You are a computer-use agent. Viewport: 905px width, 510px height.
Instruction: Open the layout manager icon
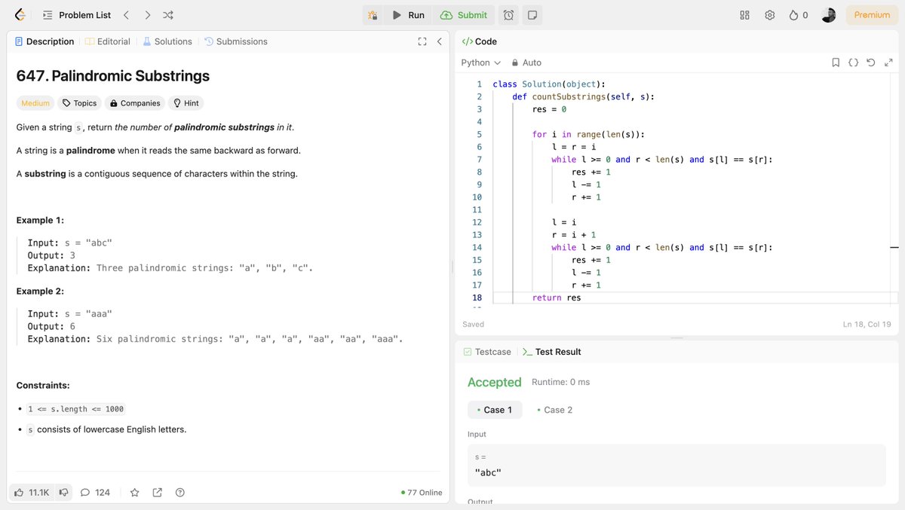pos(744,15)
